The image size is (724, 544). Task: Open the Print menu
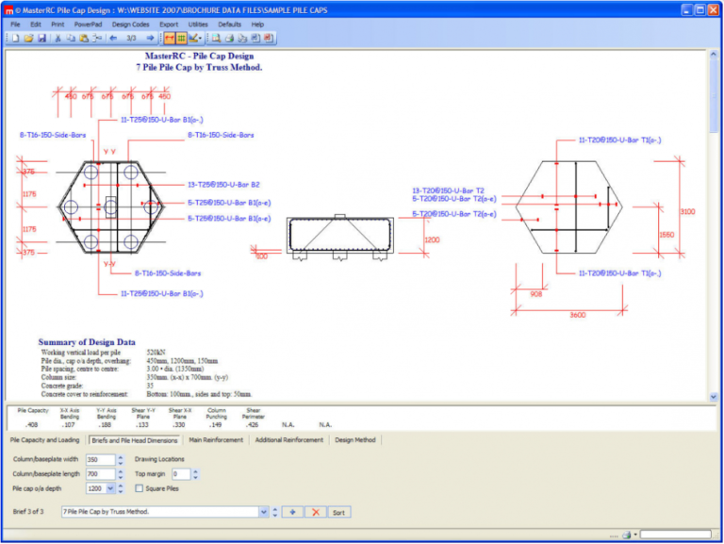58,25
